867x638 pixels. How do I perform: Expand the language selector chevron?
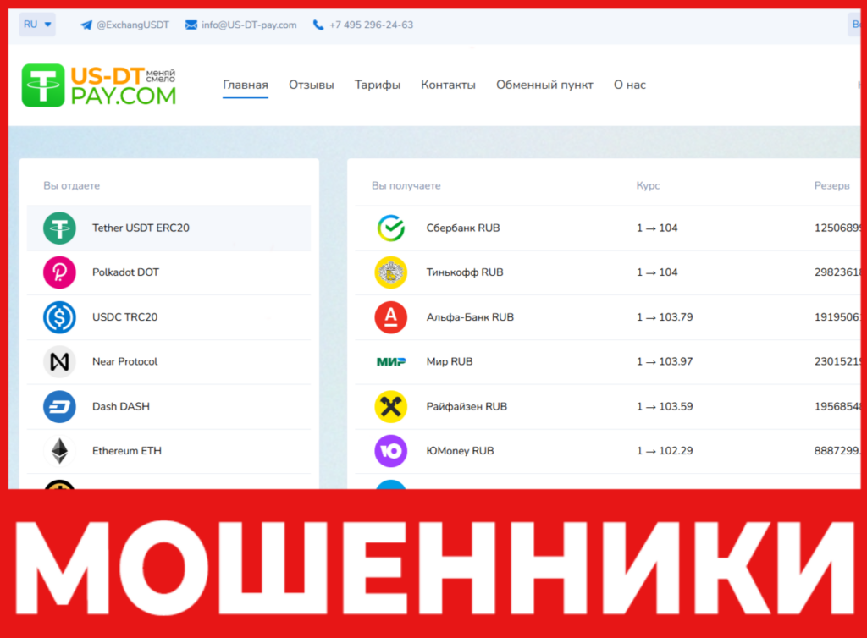(x=47, y=25)
